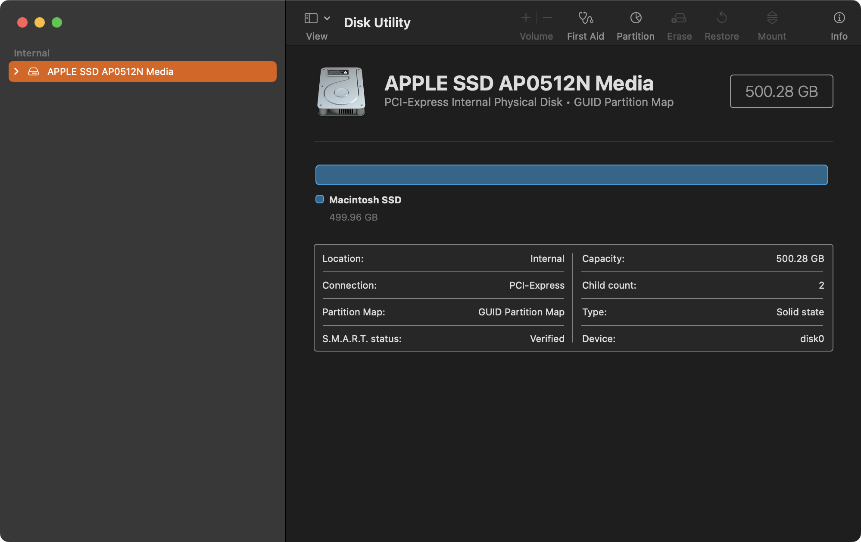Click the Macintosh SSD blue color square

coord(320,199)
